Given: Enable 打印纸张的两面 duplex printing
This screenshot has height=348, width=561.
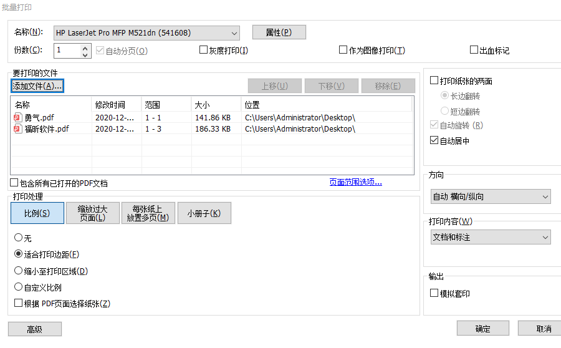Looking at the screenshot, I should [x=434, y=80].
